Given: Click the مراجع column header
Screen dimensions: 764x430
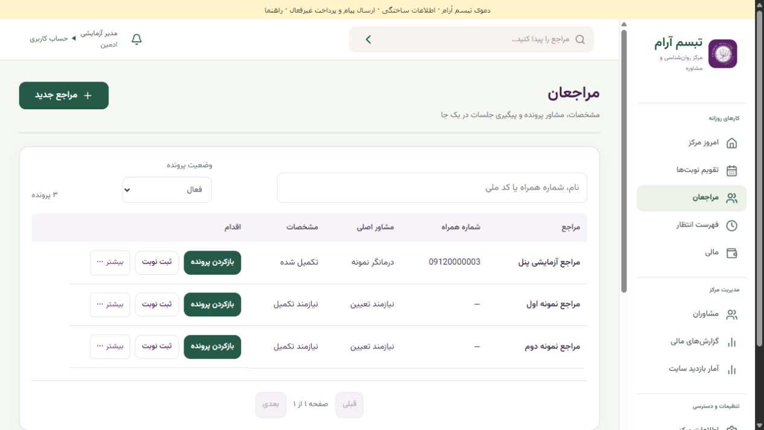Looking at the screenshot, I should click(571, 227).
